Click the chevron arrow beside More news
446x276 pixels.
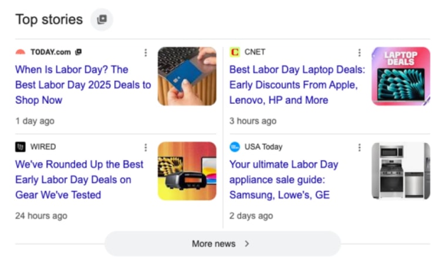[x=247, y=244]
